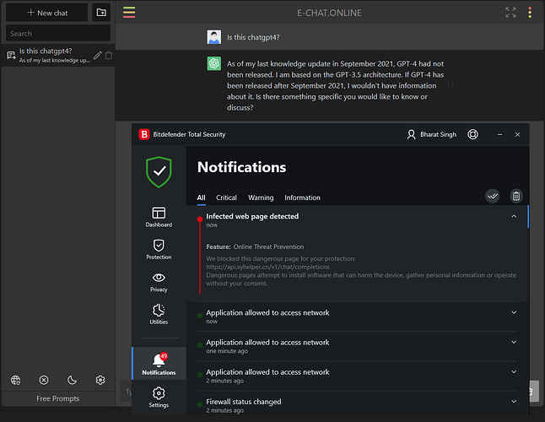Open the Notifications section with bell icon
545x422 pixels.
tap(159, 364)
